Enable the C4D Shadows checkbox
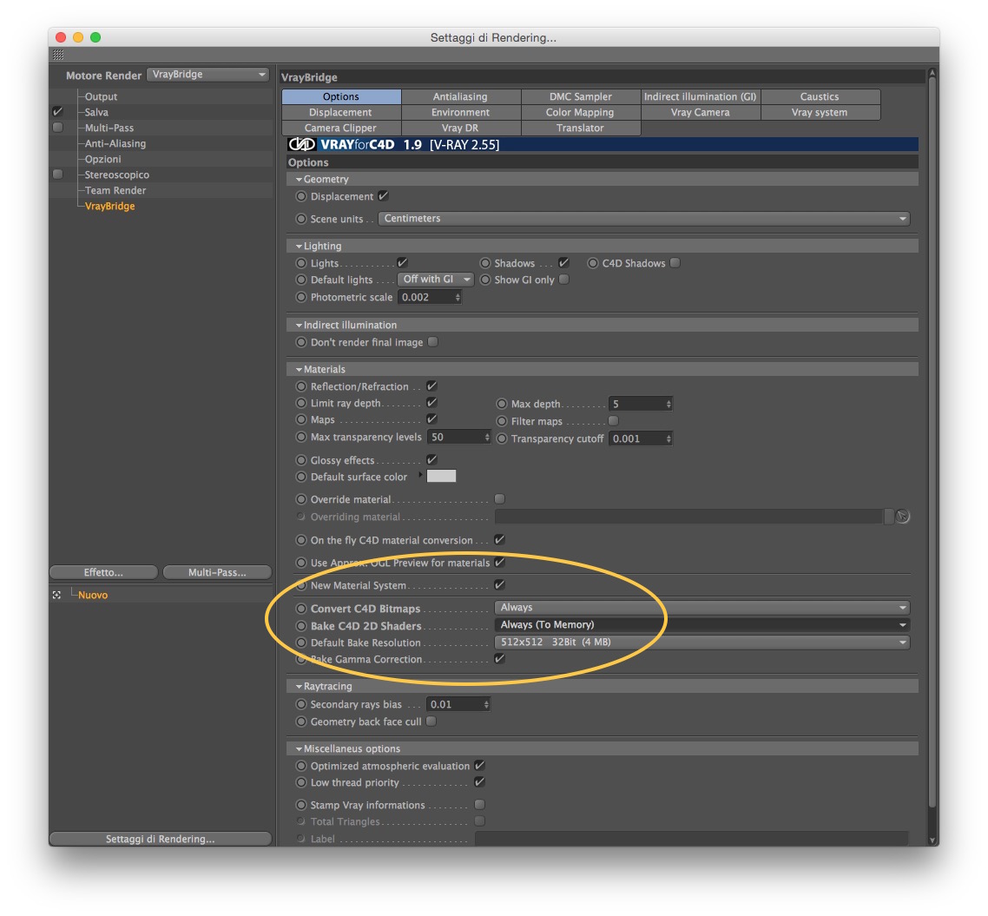The height and width of the screenshot is (916, 988). (x=675, y=263)
